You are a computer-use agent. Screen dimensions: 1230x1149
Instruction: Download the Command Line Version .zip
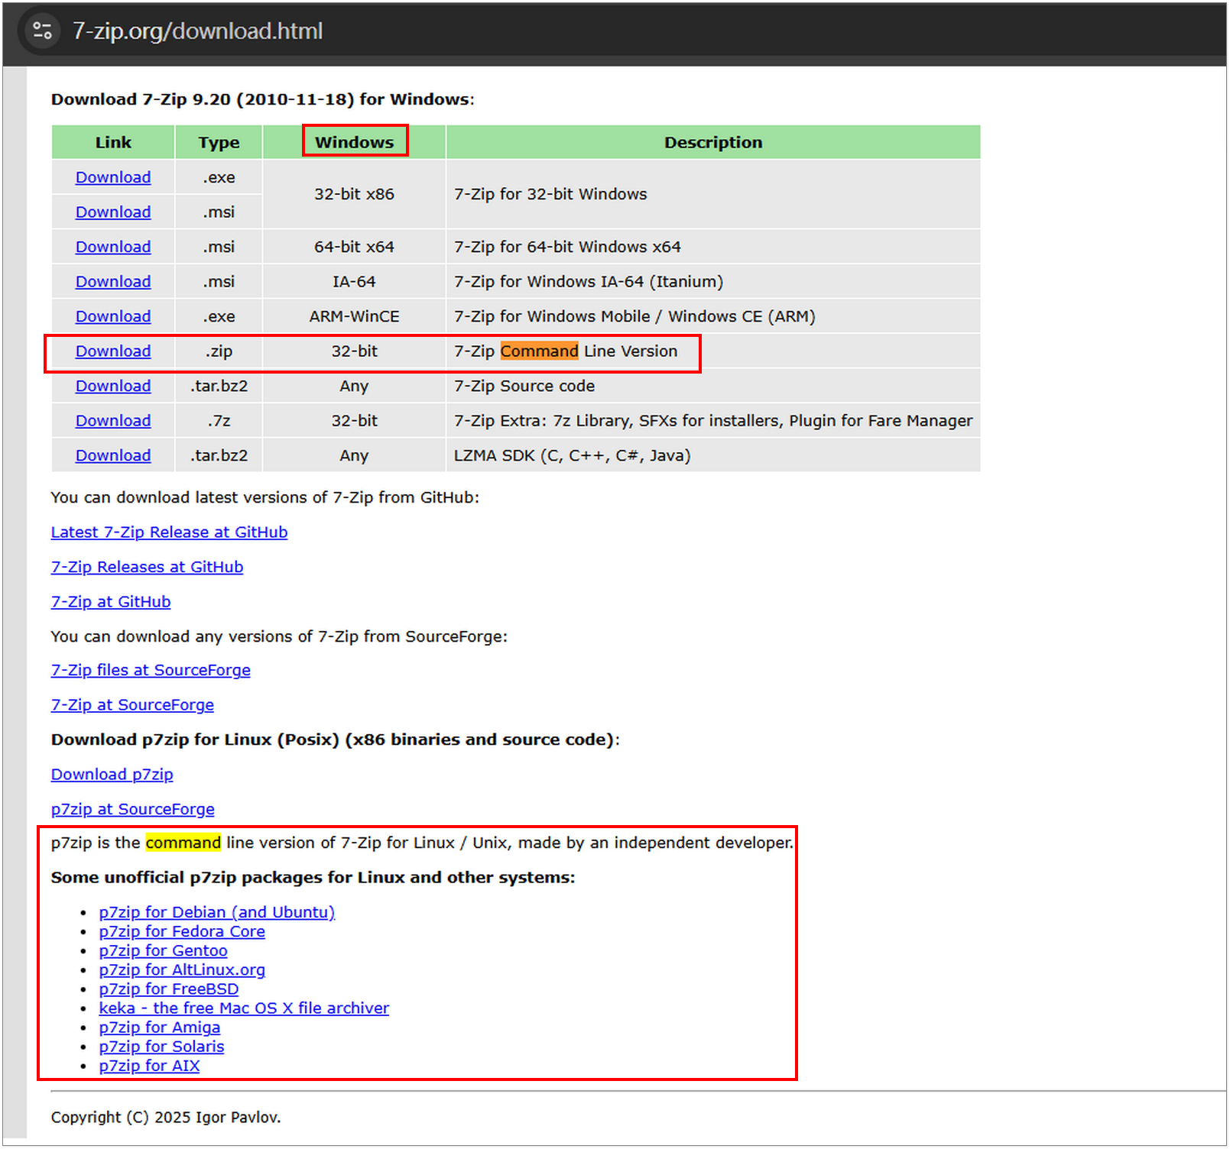coord(113,351)
